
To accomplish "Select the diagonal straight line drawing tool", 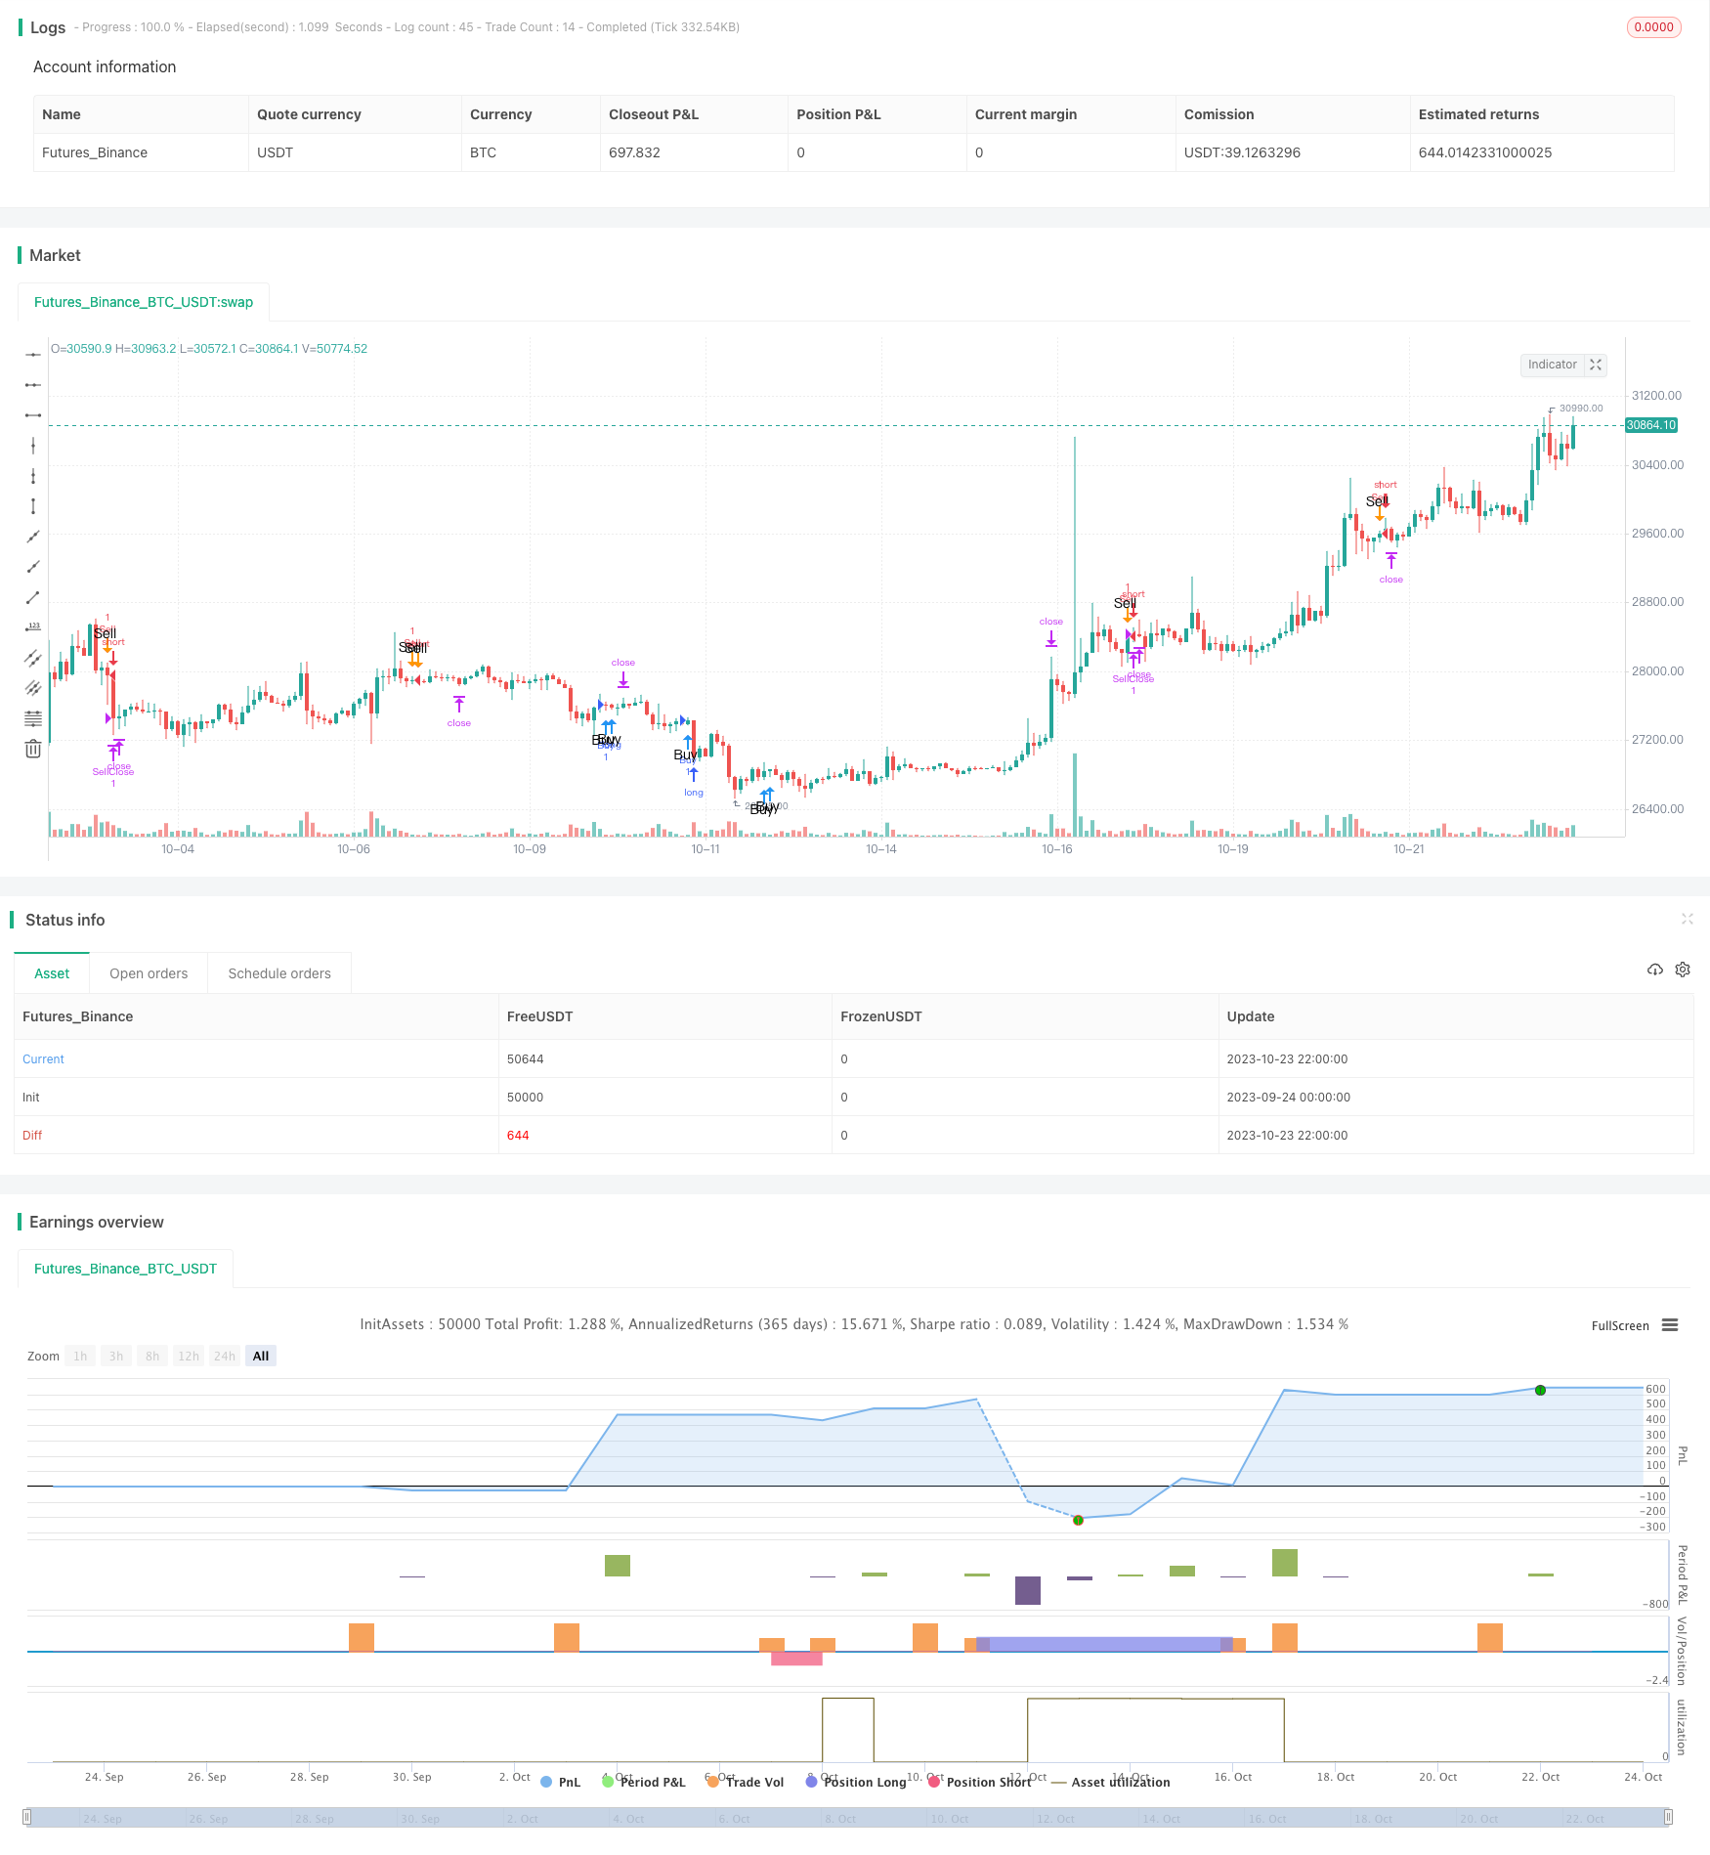I will tap(33, 537).
